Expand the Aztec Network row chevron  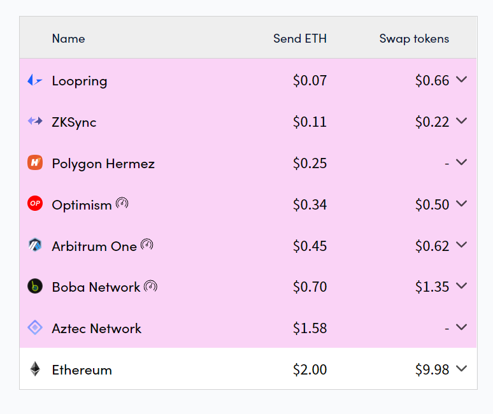click(461, 327)
